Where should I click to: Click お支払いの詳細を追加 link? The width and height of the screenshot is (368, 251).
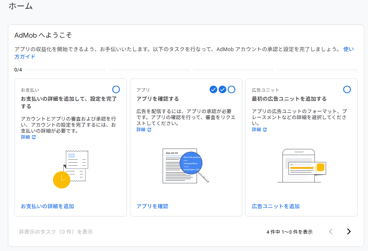[47, 206]
